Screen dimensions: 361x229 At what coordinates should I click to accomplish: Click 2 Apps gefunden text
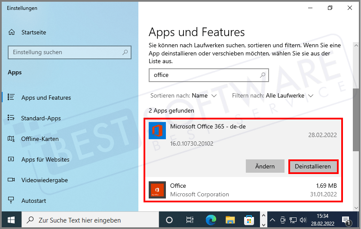click(171, 111)
